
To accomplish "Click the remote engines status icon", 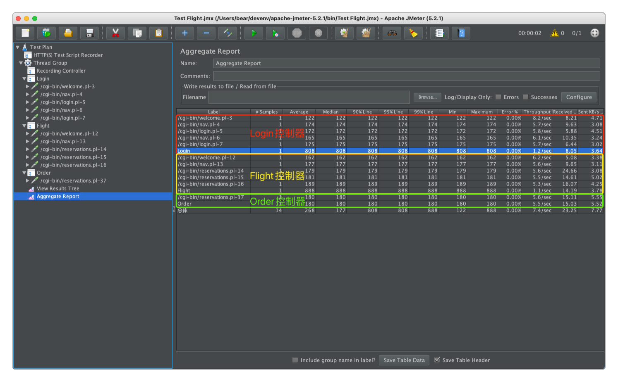I will (594, 33).
